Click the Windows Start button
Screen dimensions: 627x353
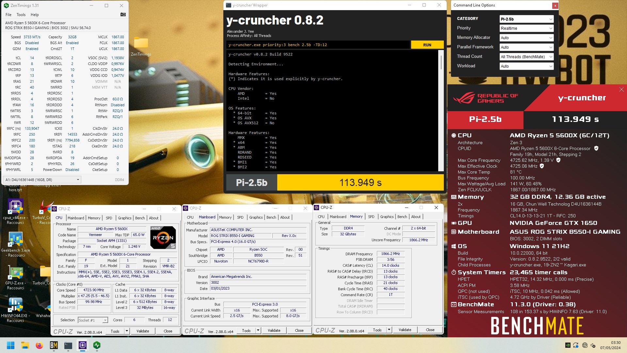click(10, 345)
